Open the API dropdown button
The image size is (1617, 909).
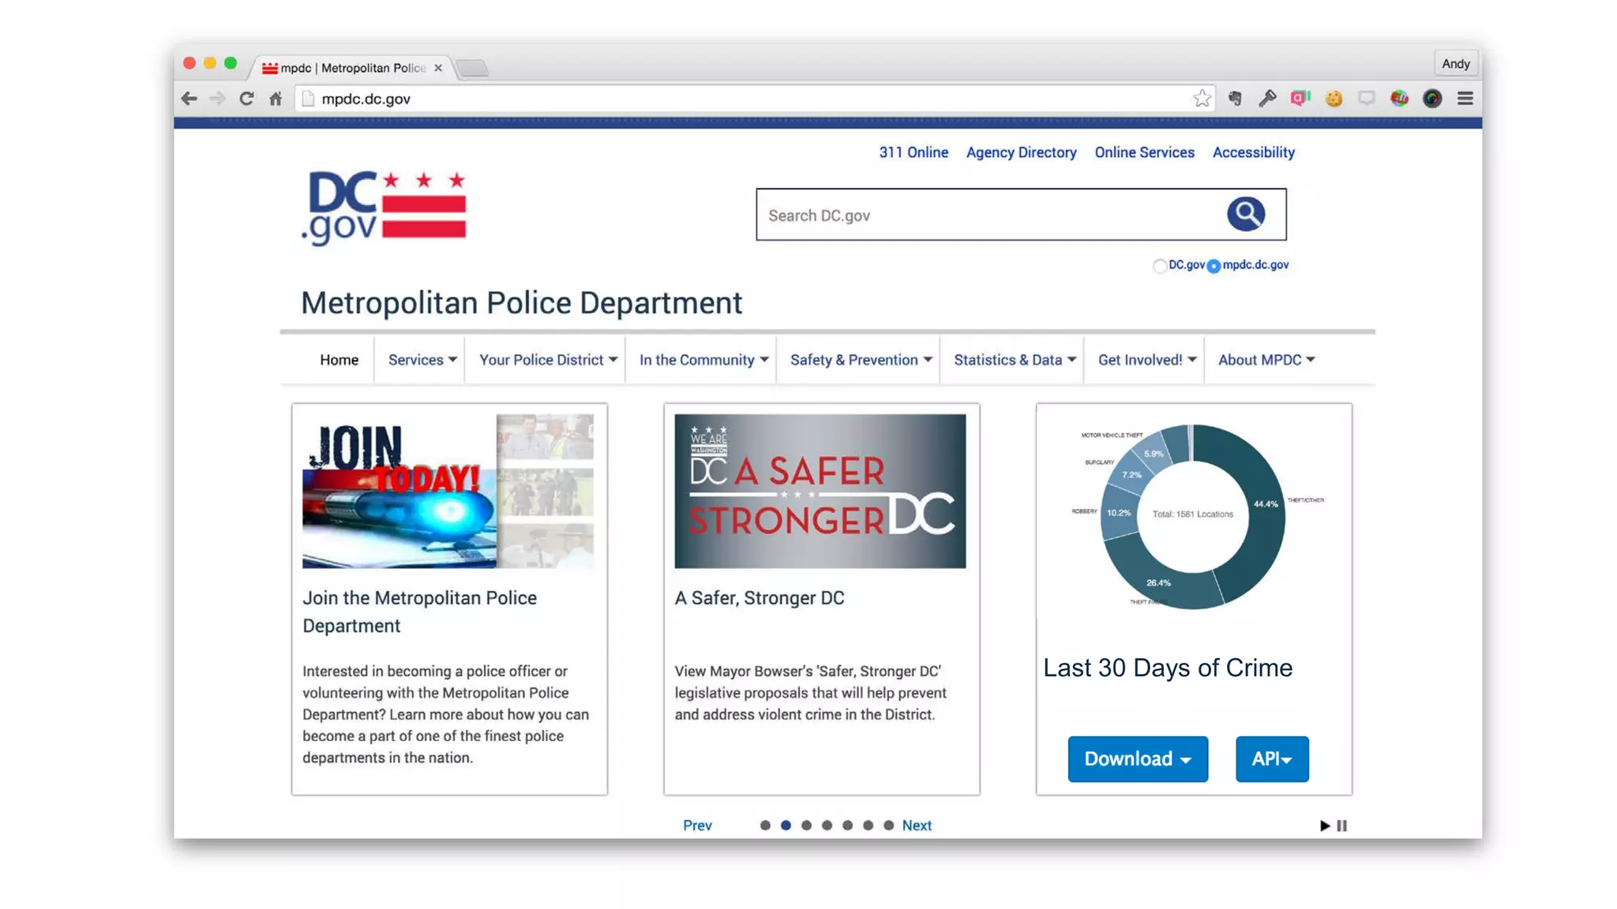point(1271,759)
